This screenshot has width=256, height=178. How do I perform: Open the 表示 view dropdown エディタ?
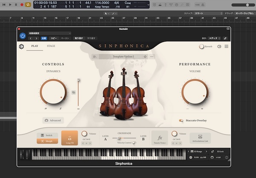tap(215, 38)
